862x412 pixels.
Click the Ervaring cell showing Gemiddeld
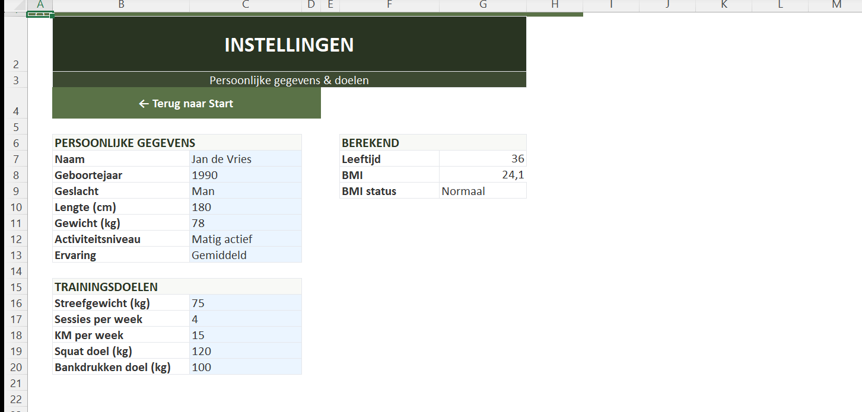[x=245, y=255]
